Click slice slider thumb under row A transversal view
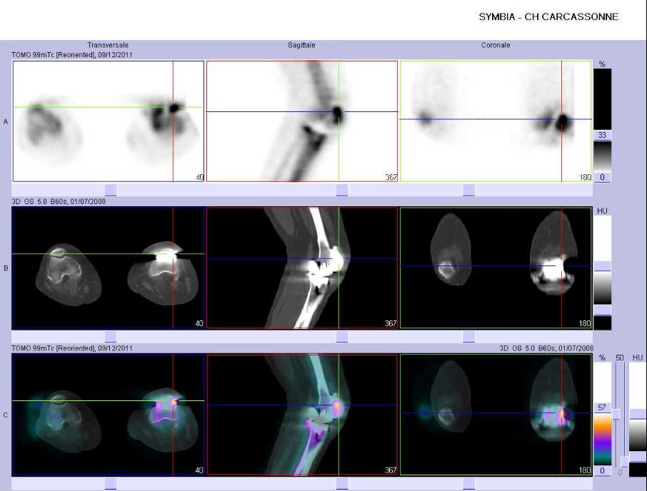The image size is (647, 491). tap(111, 190)
